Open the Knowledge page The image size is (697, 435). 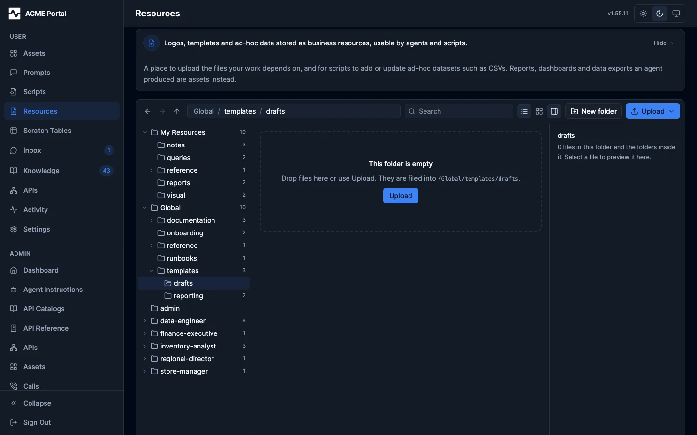tap(61, 171)
